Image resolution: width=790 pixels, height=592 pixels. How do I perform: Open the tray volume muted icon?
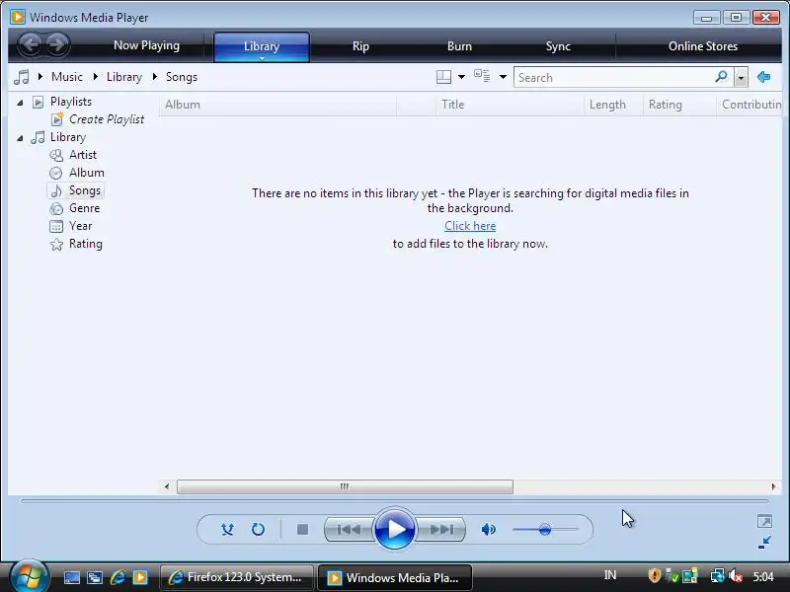pyautogui.click(x=736, y=576)
